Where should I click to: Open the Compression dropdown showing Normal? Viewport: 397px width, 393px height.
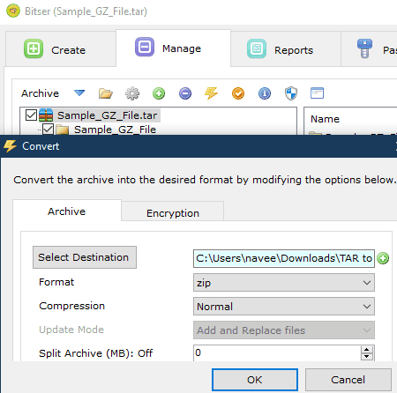tap(284, 307)
